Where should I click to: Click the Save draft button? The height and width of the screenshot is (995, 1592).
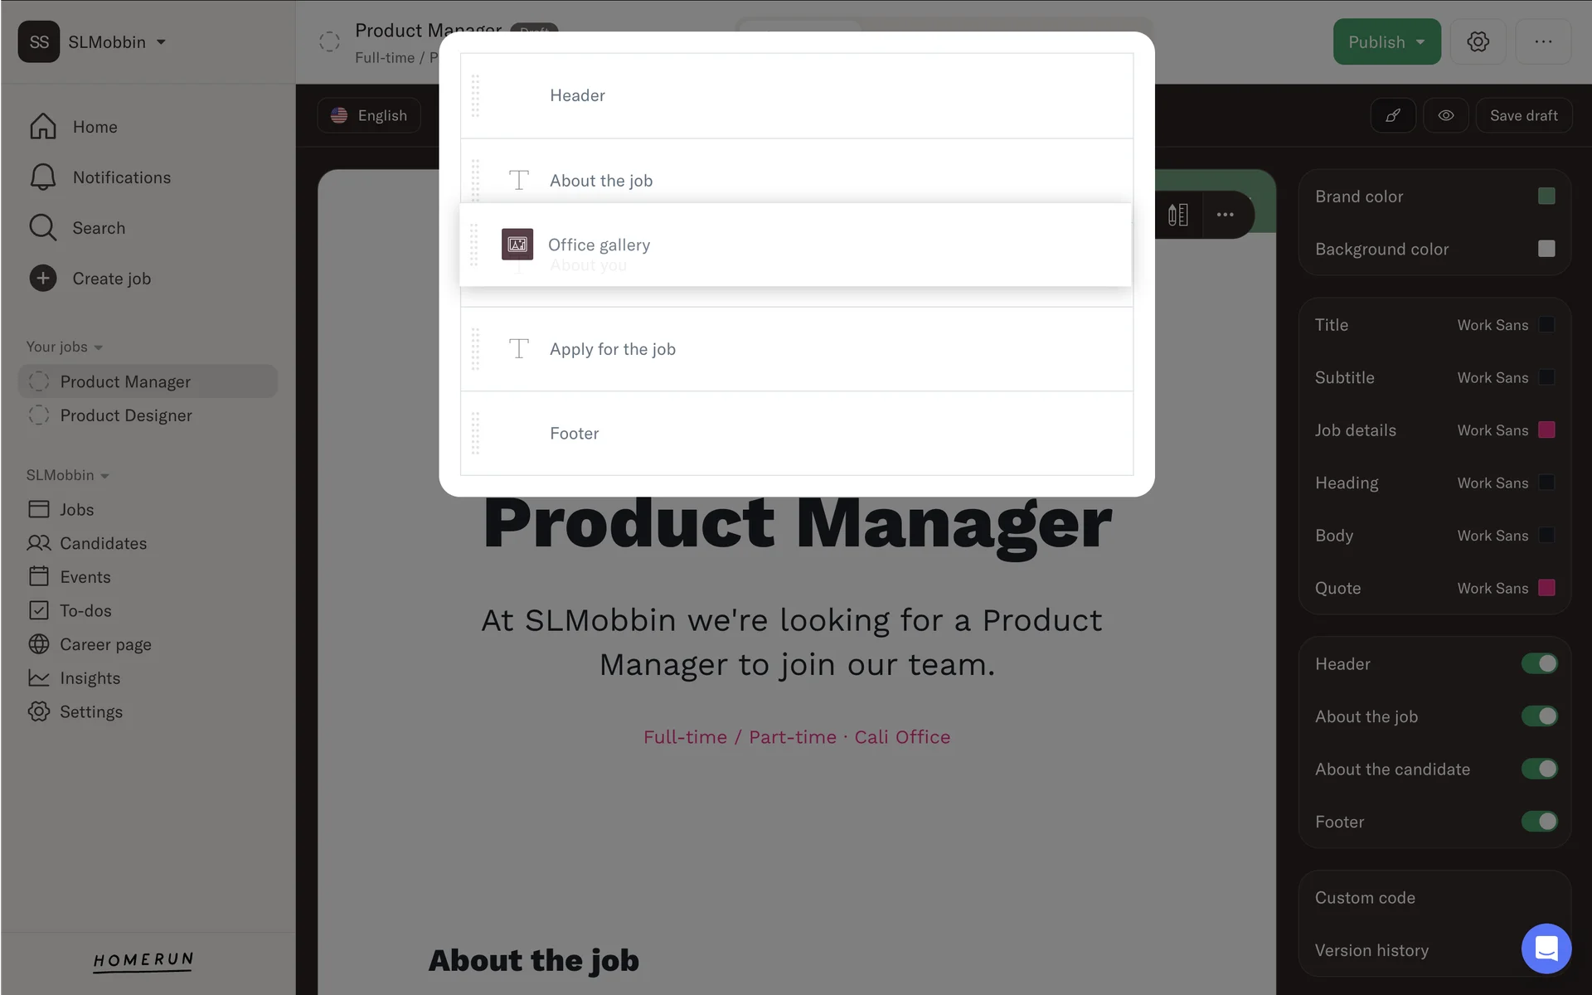pos(1523,115)
